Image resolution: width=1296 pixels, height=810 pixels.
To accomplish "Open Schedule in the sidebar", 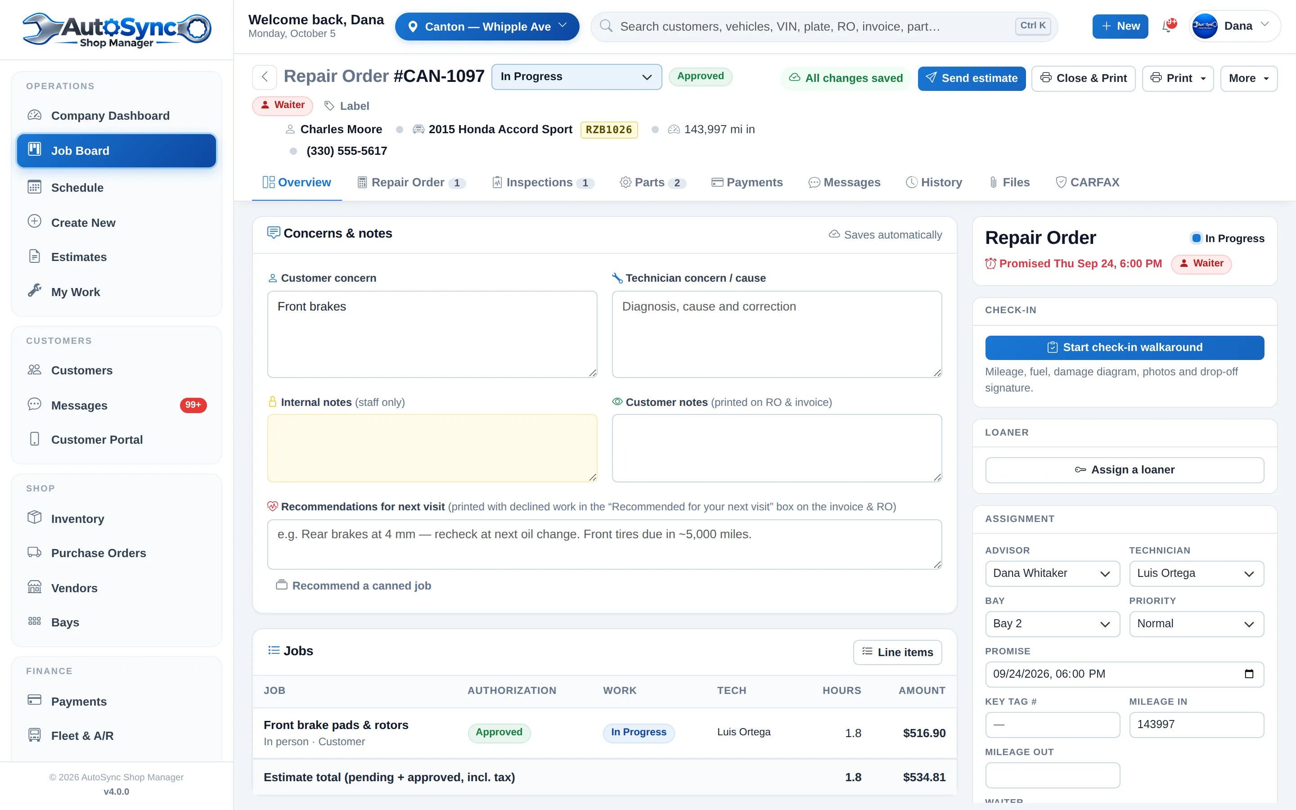I will click(x=116, y=188).
